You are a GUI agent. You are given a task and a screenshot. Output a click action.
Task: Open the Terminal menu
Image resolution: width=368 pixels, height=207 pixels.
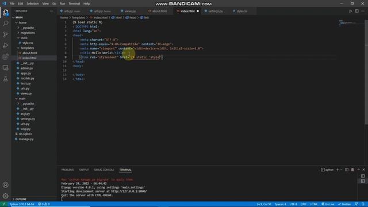click(74, 3)
